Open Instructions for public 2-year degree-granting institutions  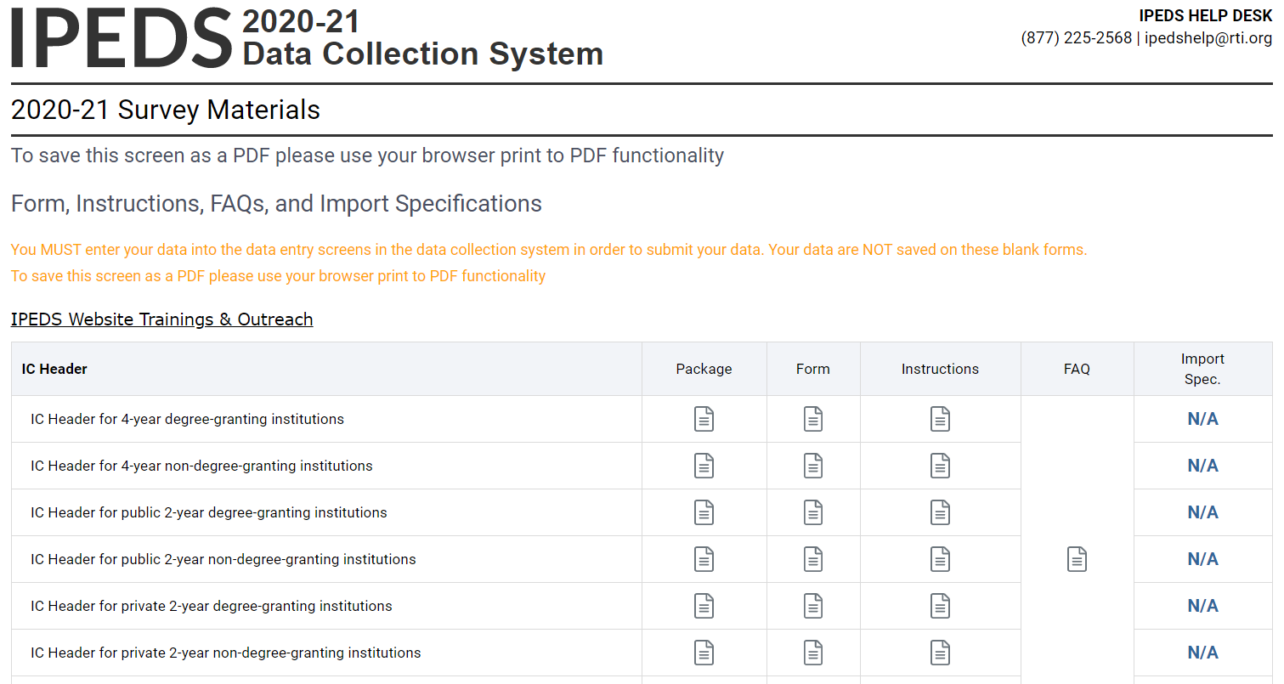pos(940,512)
